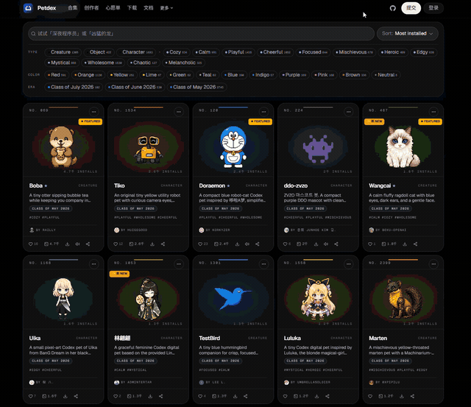Open the 文档 nav item
This screenshot has height=407, width=471.
(149, 8)
